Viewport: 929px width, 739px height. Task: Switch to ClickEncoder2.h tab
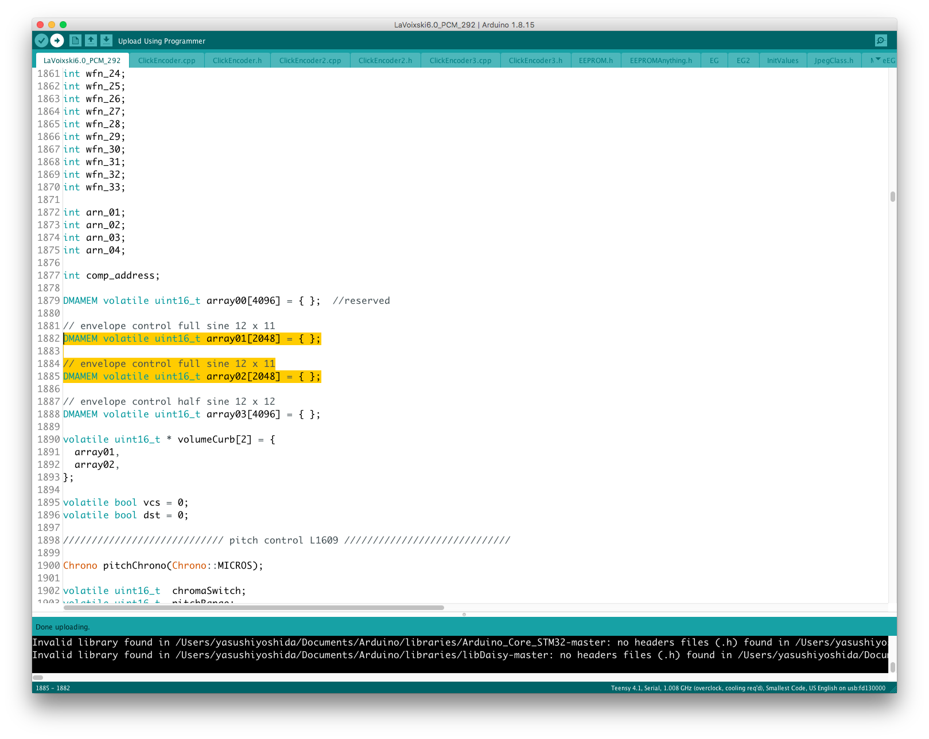click(385, 61)
